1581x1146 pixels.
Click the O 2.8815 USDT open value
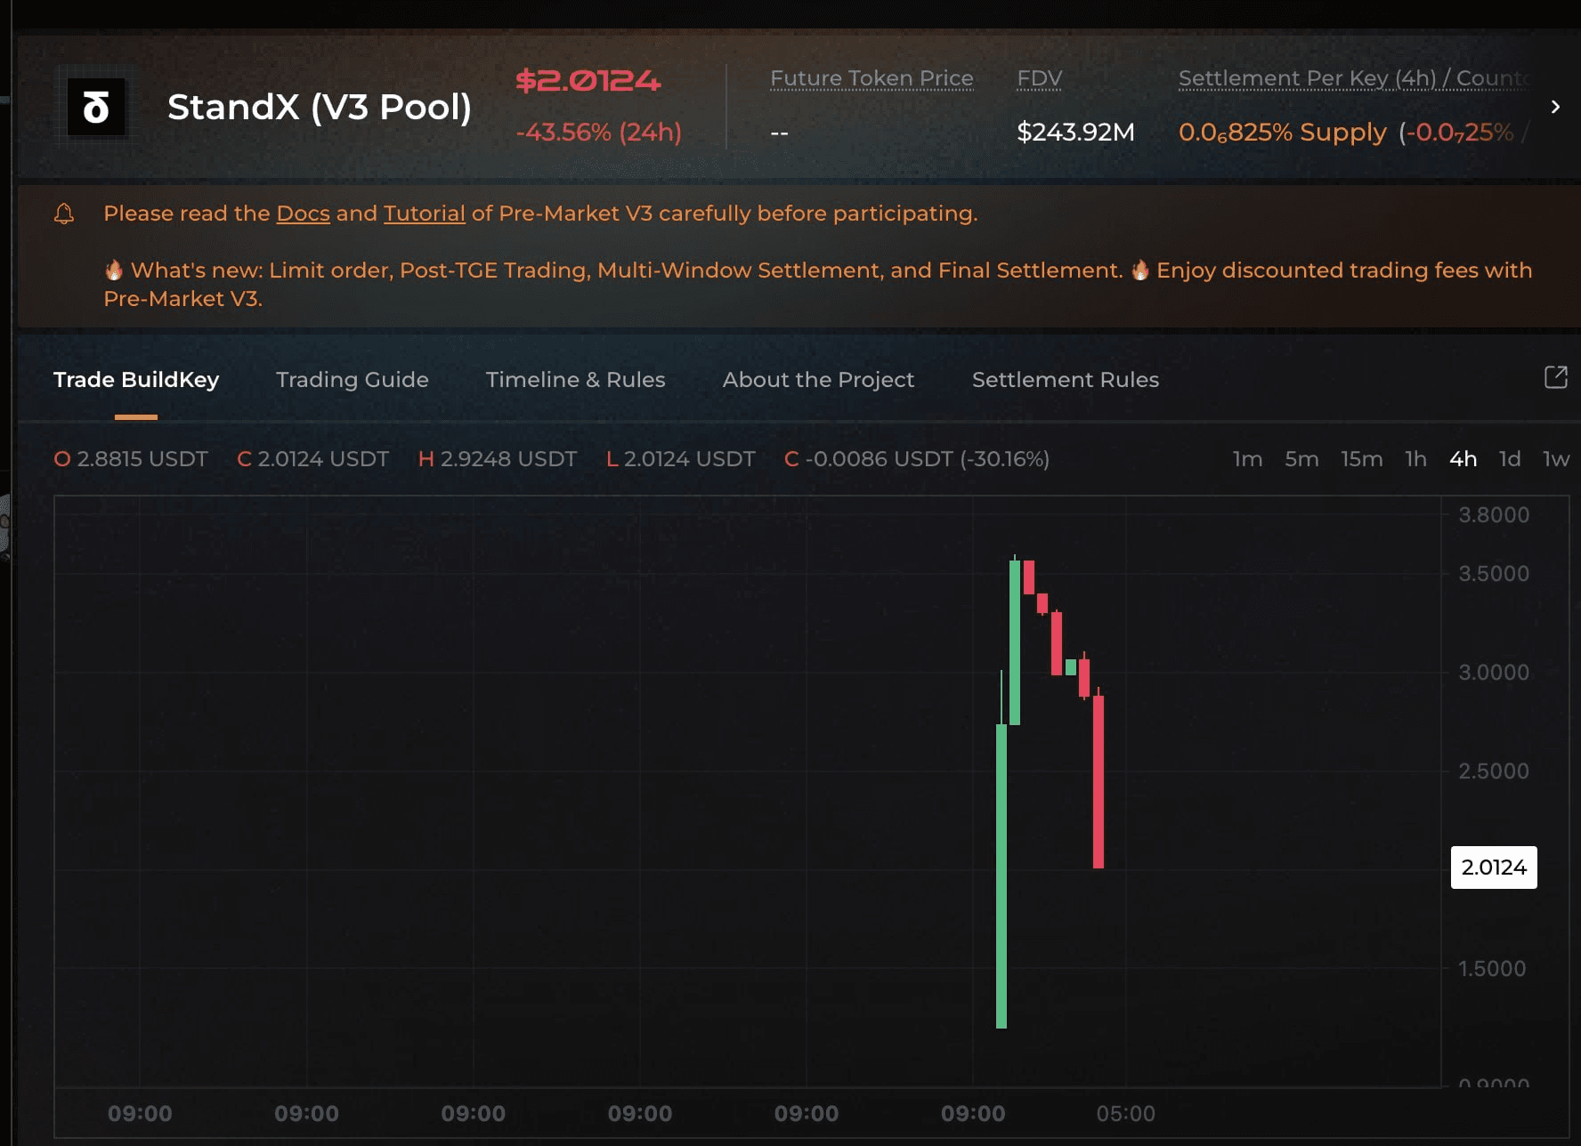tap(131, 459)
